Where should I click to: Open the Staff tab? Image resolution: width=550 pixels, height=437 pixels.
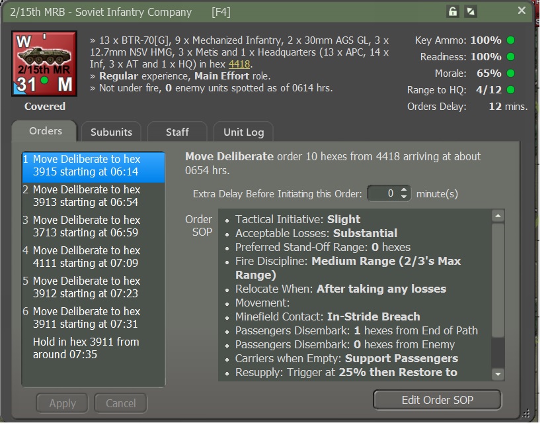tap(177, 132)
